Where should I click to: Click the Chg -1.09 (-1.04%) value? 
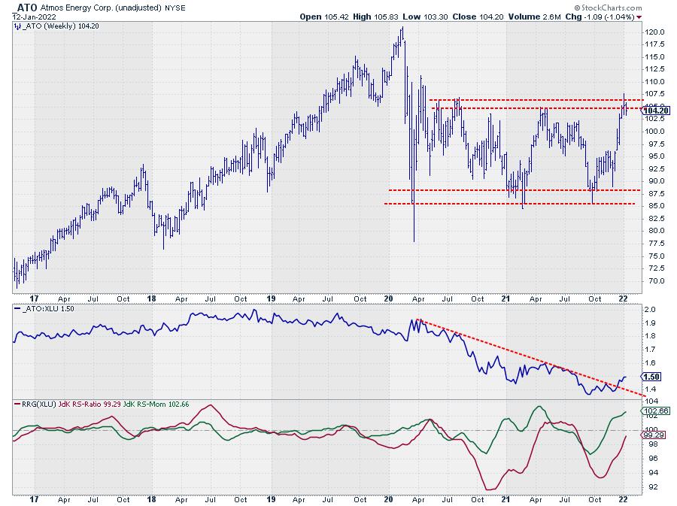[x=600, y=17]
